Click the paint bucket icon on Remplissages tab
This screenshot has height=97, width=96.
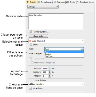pyautogui.click(x=39, y=2)
